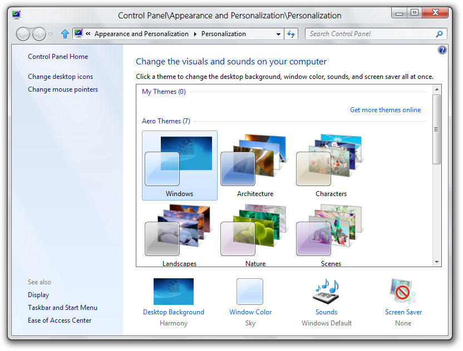Expand arrow after Appearance and Personalization
Screen dimensions: 463x351
coord(195,34)
